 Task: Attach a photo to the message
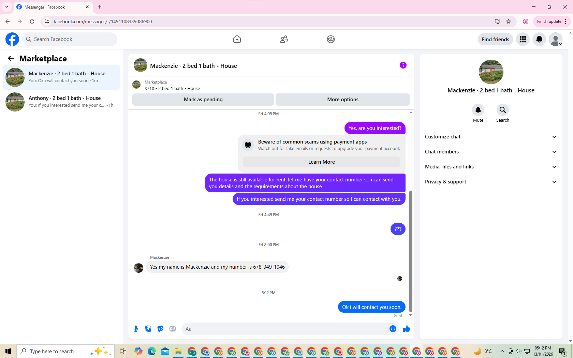[x=148, y=329]
